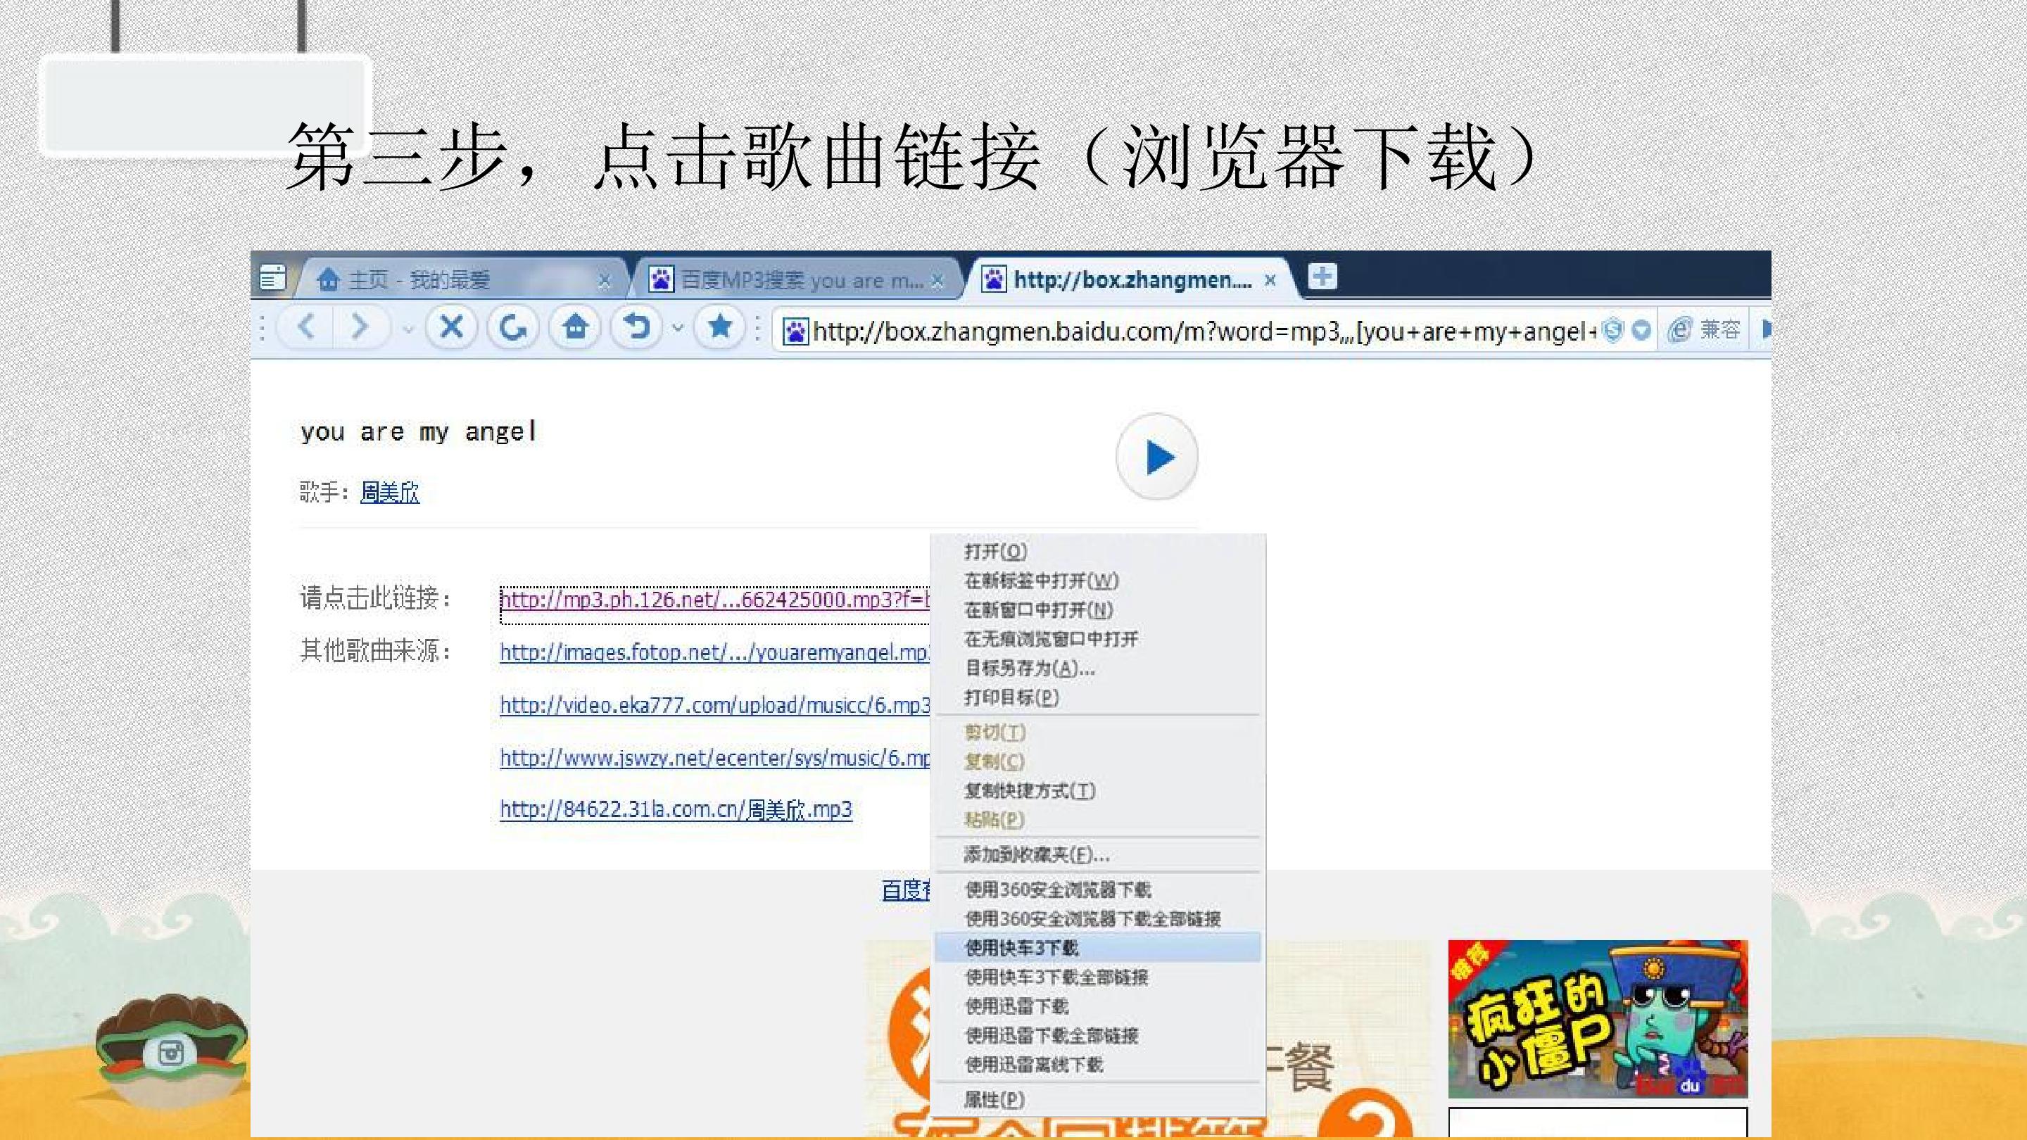Choose 打印目标(P) menu entry
2027x1140 pixels.
(x=1098, y=697)
